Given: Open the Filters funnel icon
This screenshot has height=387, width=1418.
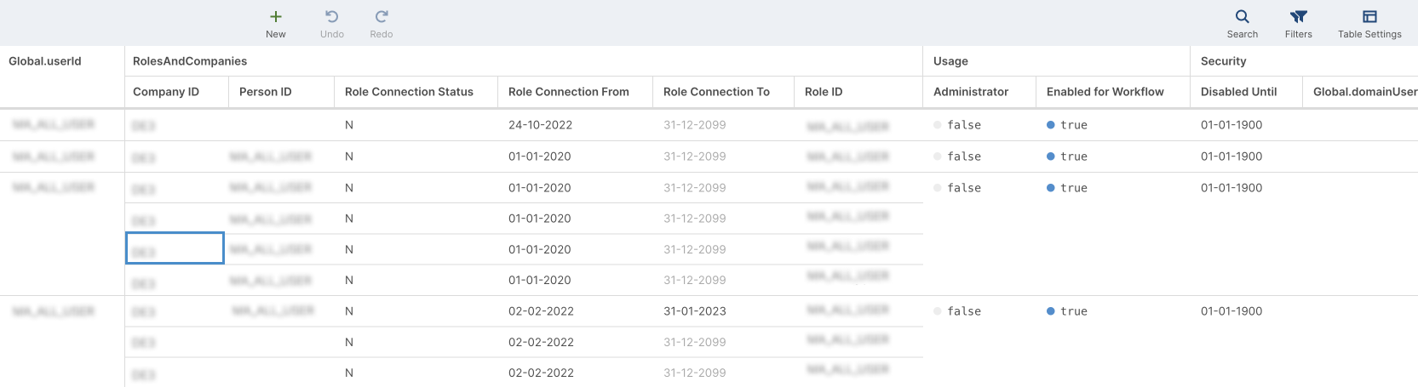Looking at the screenshot, I should click(x=1299, y=17).
